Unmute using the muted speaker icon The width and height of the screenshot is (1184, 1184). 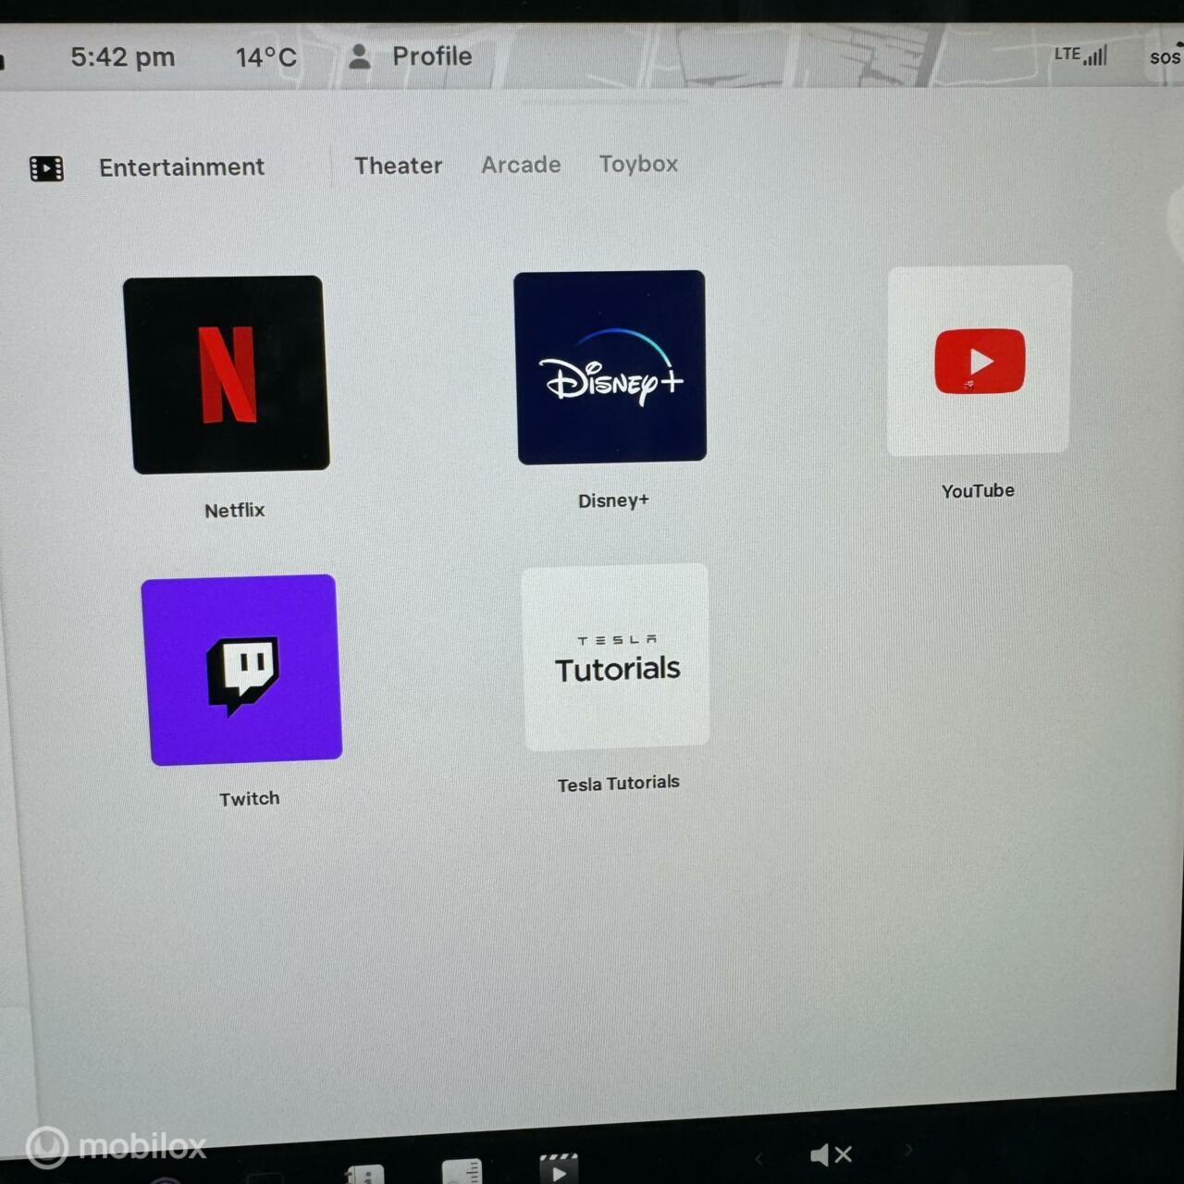(831, 1154)
